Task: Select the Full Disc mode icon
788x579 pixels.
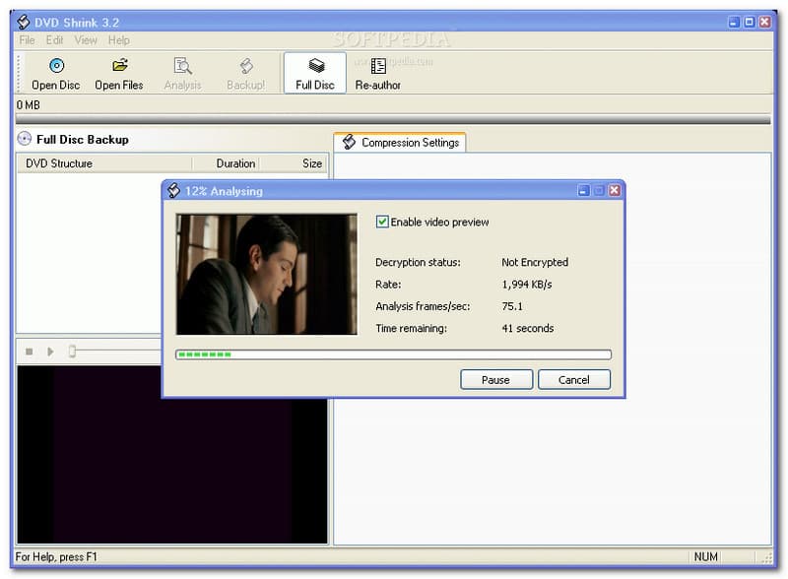Action: (x=315, y=67)
